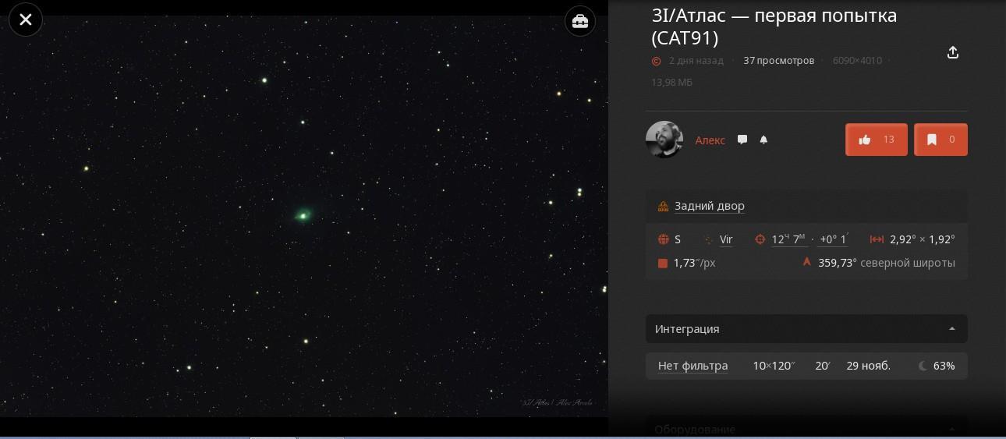Viewport: 1006px width, 439px height.
Task: Open message icon next to Алекс
Action: click(742, 140)
